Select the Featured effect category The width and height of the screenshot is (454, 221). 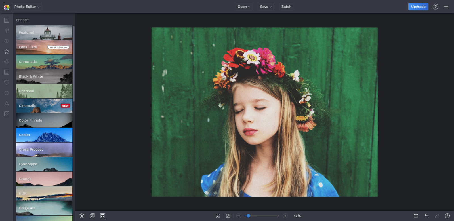(x=44, y=33)
